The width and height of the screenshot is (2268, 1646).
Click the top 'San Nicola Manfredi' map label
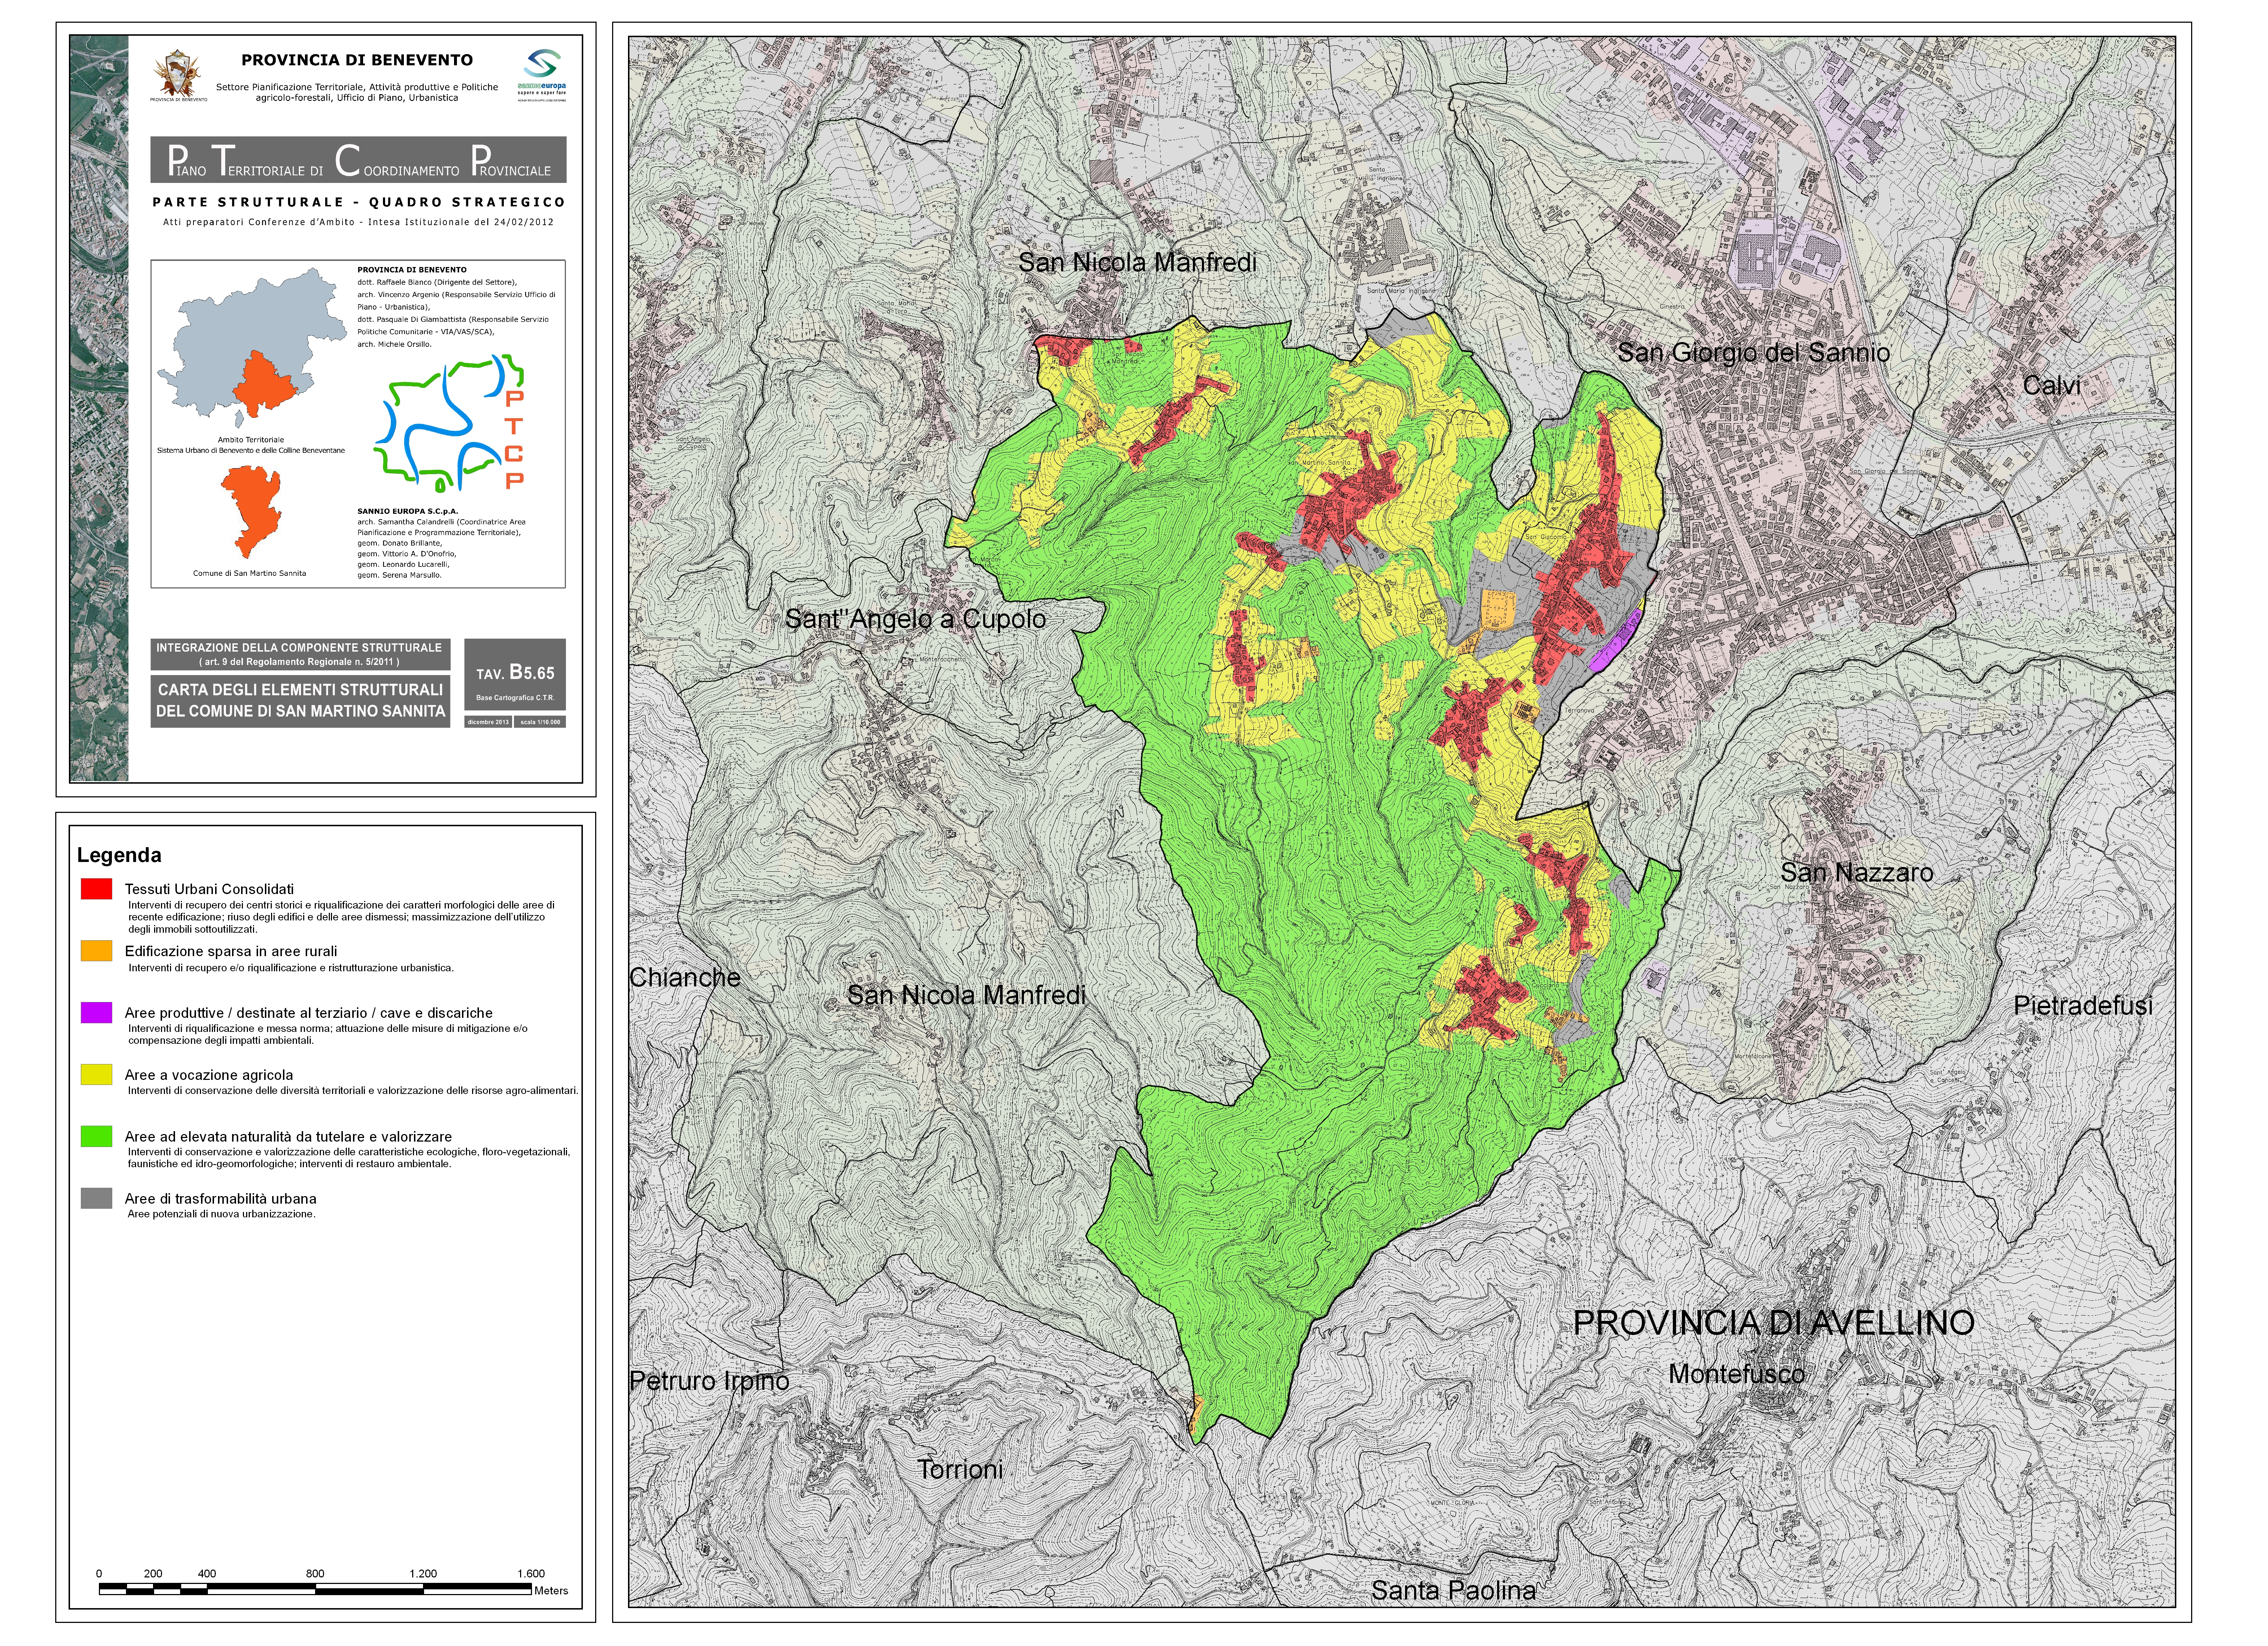coord(1137,263)
